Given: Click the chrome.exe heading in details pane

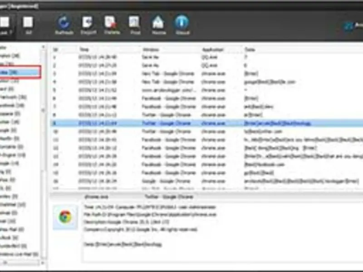Looking at the screenshot, I should pos(96,197).
